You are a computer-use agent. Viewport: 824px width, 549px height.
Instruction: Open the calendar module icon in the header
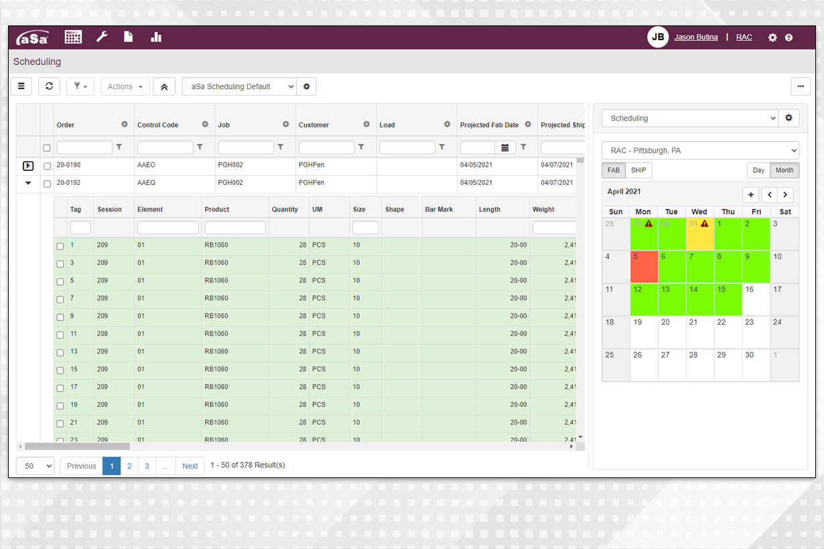[x=73, y=37]
